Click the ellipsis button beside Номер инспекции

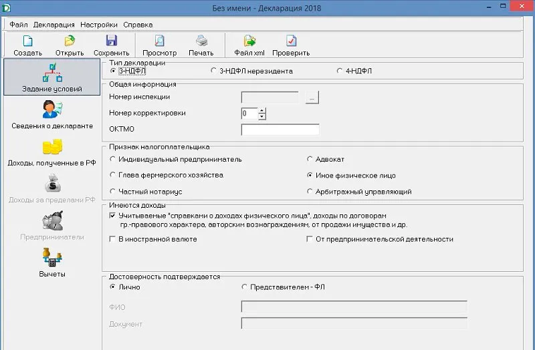tap(312, 98)
